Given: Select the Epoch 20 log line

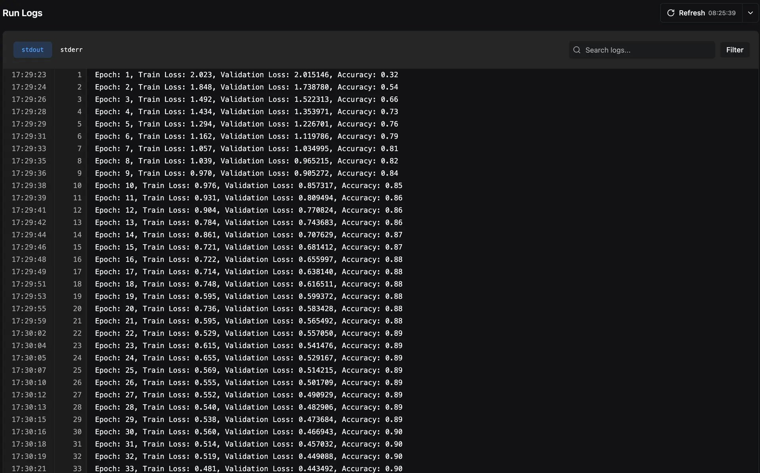Looking at the screenshot, I should (249, 309).
